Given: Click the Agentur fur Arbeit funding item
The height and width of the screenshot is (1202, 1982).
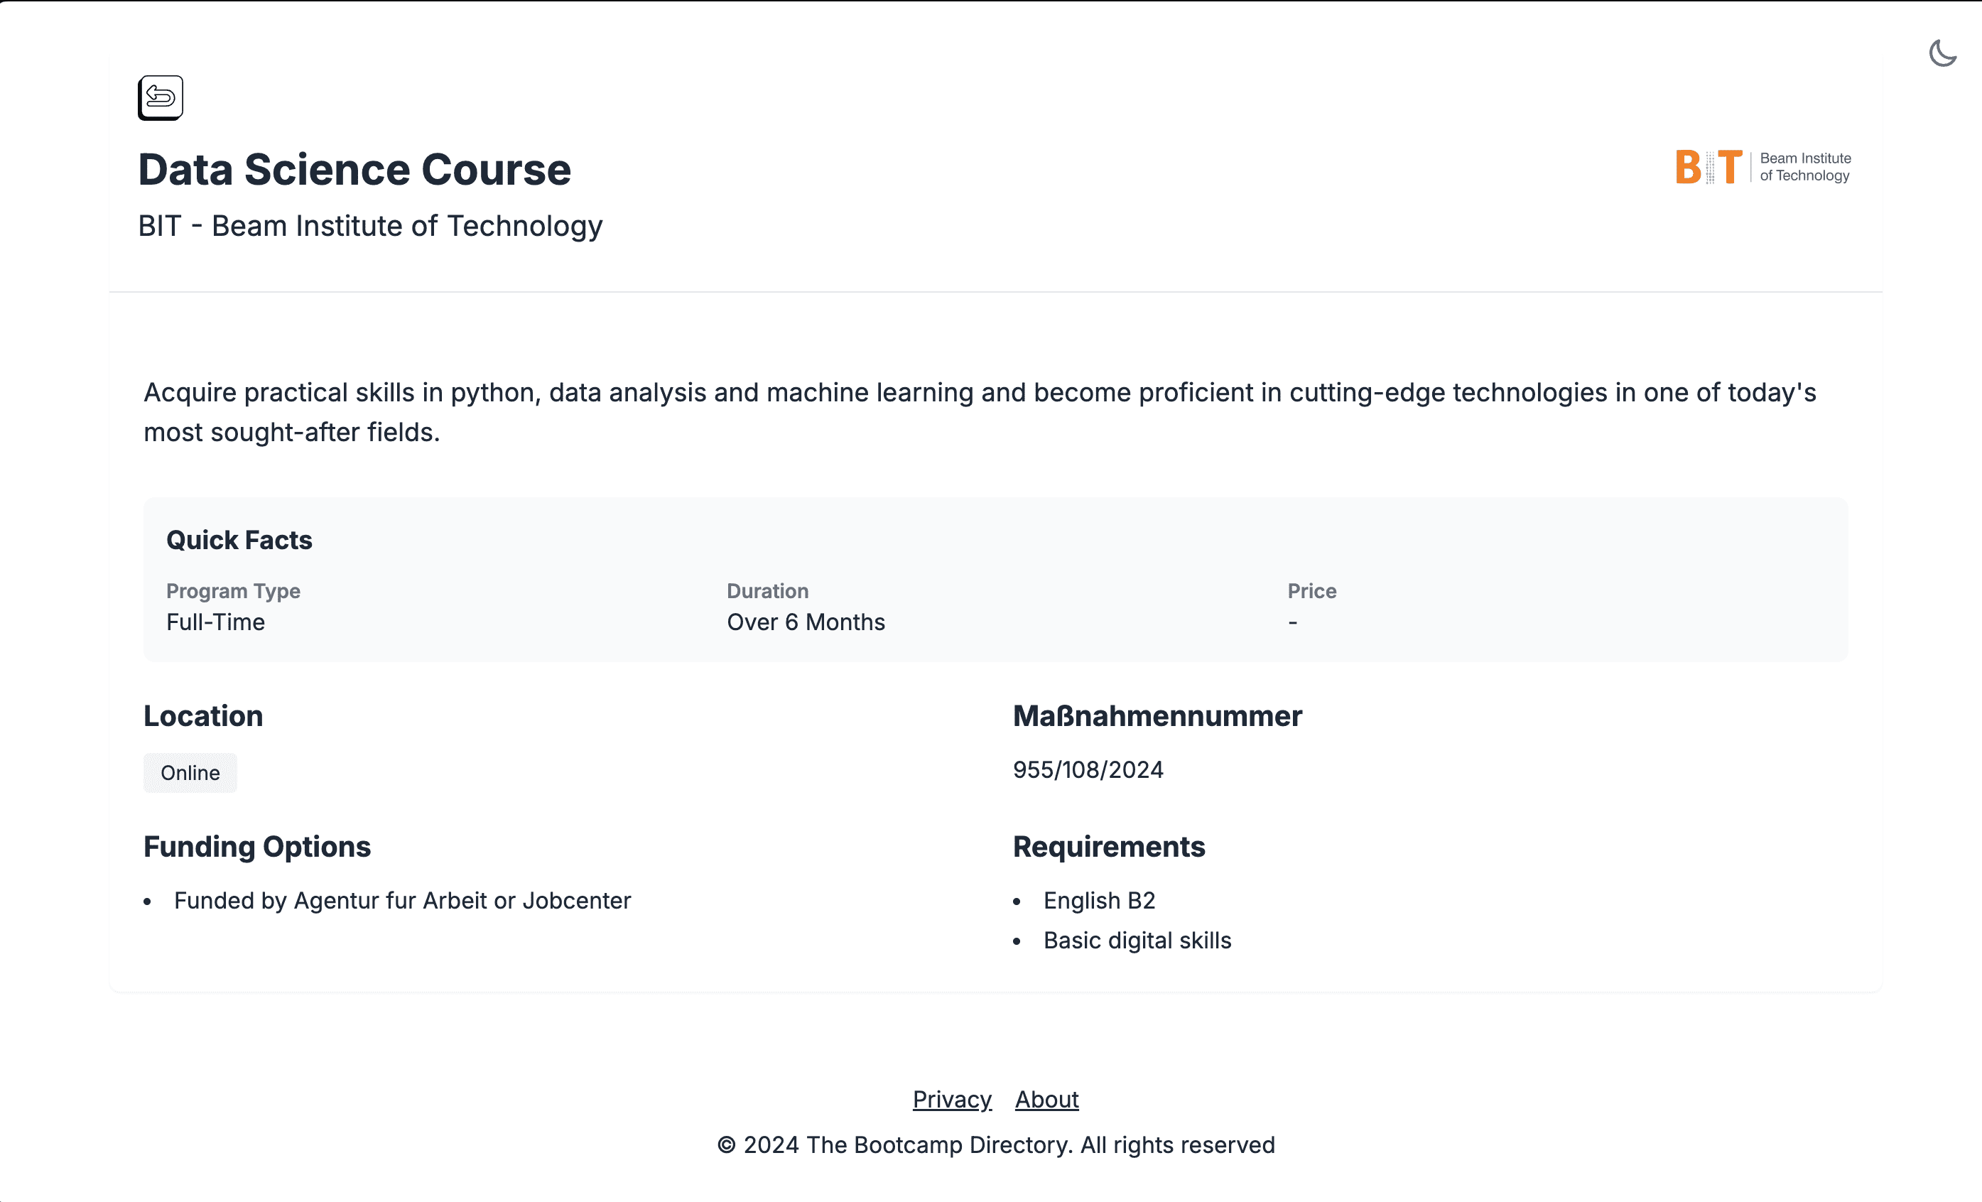Looking at the screenshot, I should [402, 900].
